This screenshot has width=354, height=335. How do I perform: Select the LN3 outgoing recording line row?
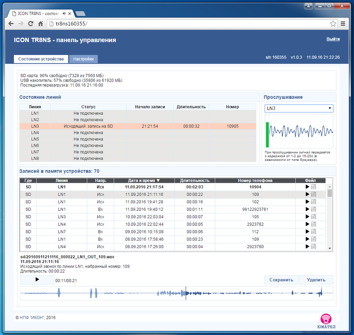coord(138,126)
